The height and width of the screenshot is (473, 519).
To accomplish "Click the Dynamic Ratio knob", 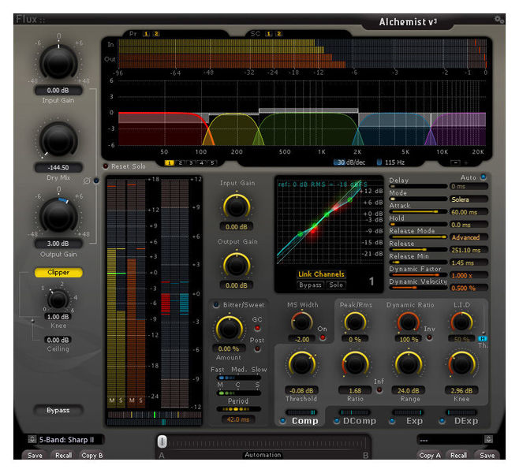I will [408, 322].
